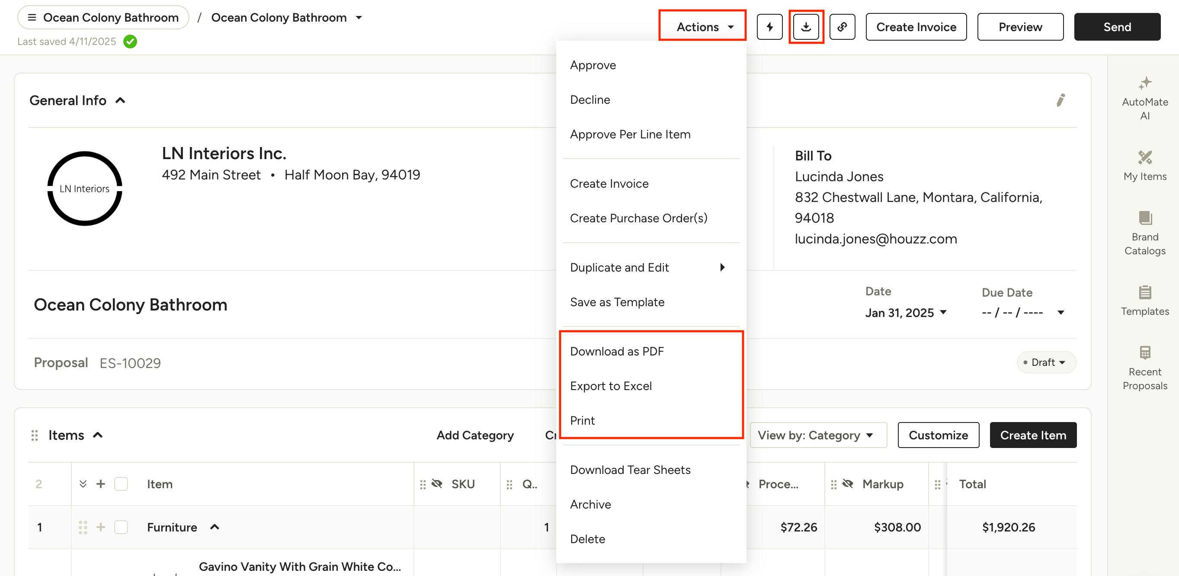Open the Recent Proposals sidebar panel
Viewport: 1179px width, 576px height.
(1144, 368)
